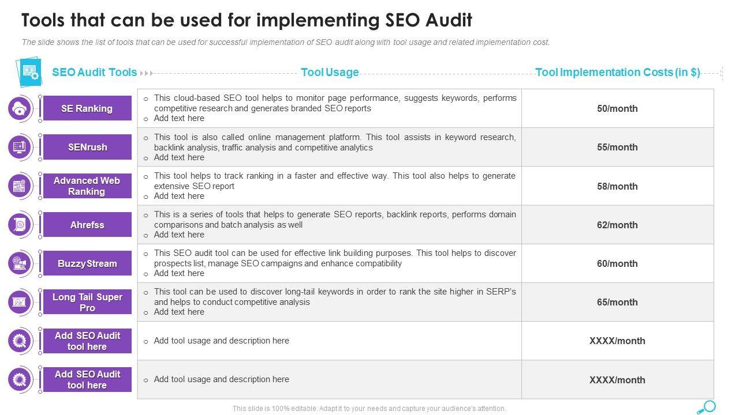This screenshot has width=739, height=415.
Task: Click the Long Tail Super Pro icon
Action: (20, 302)
